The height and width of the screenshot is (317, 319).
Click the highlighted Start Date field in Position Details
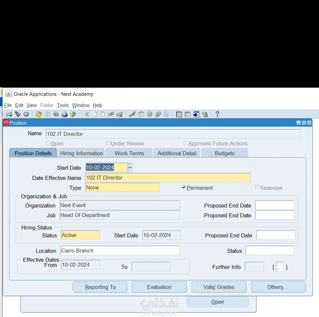(x=107, y=168)
